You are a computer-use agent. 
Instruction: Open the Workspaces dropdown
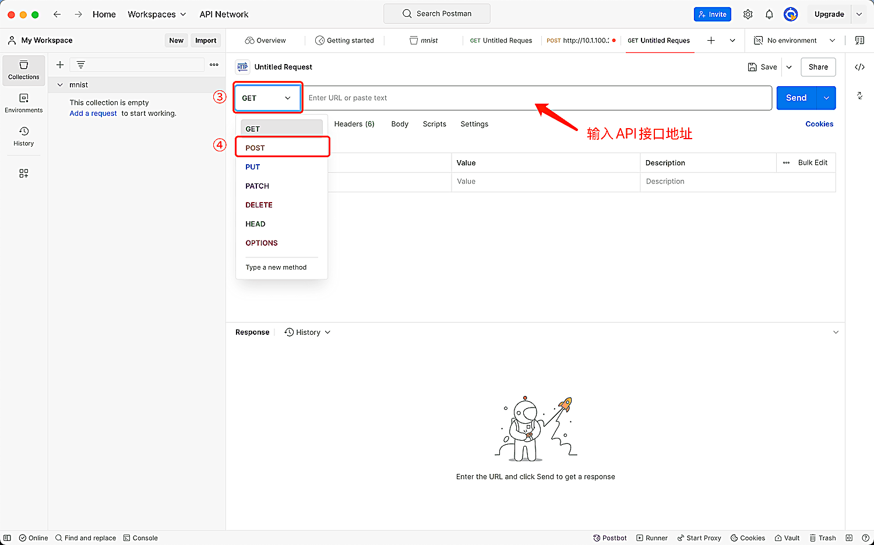coord(157,14)
